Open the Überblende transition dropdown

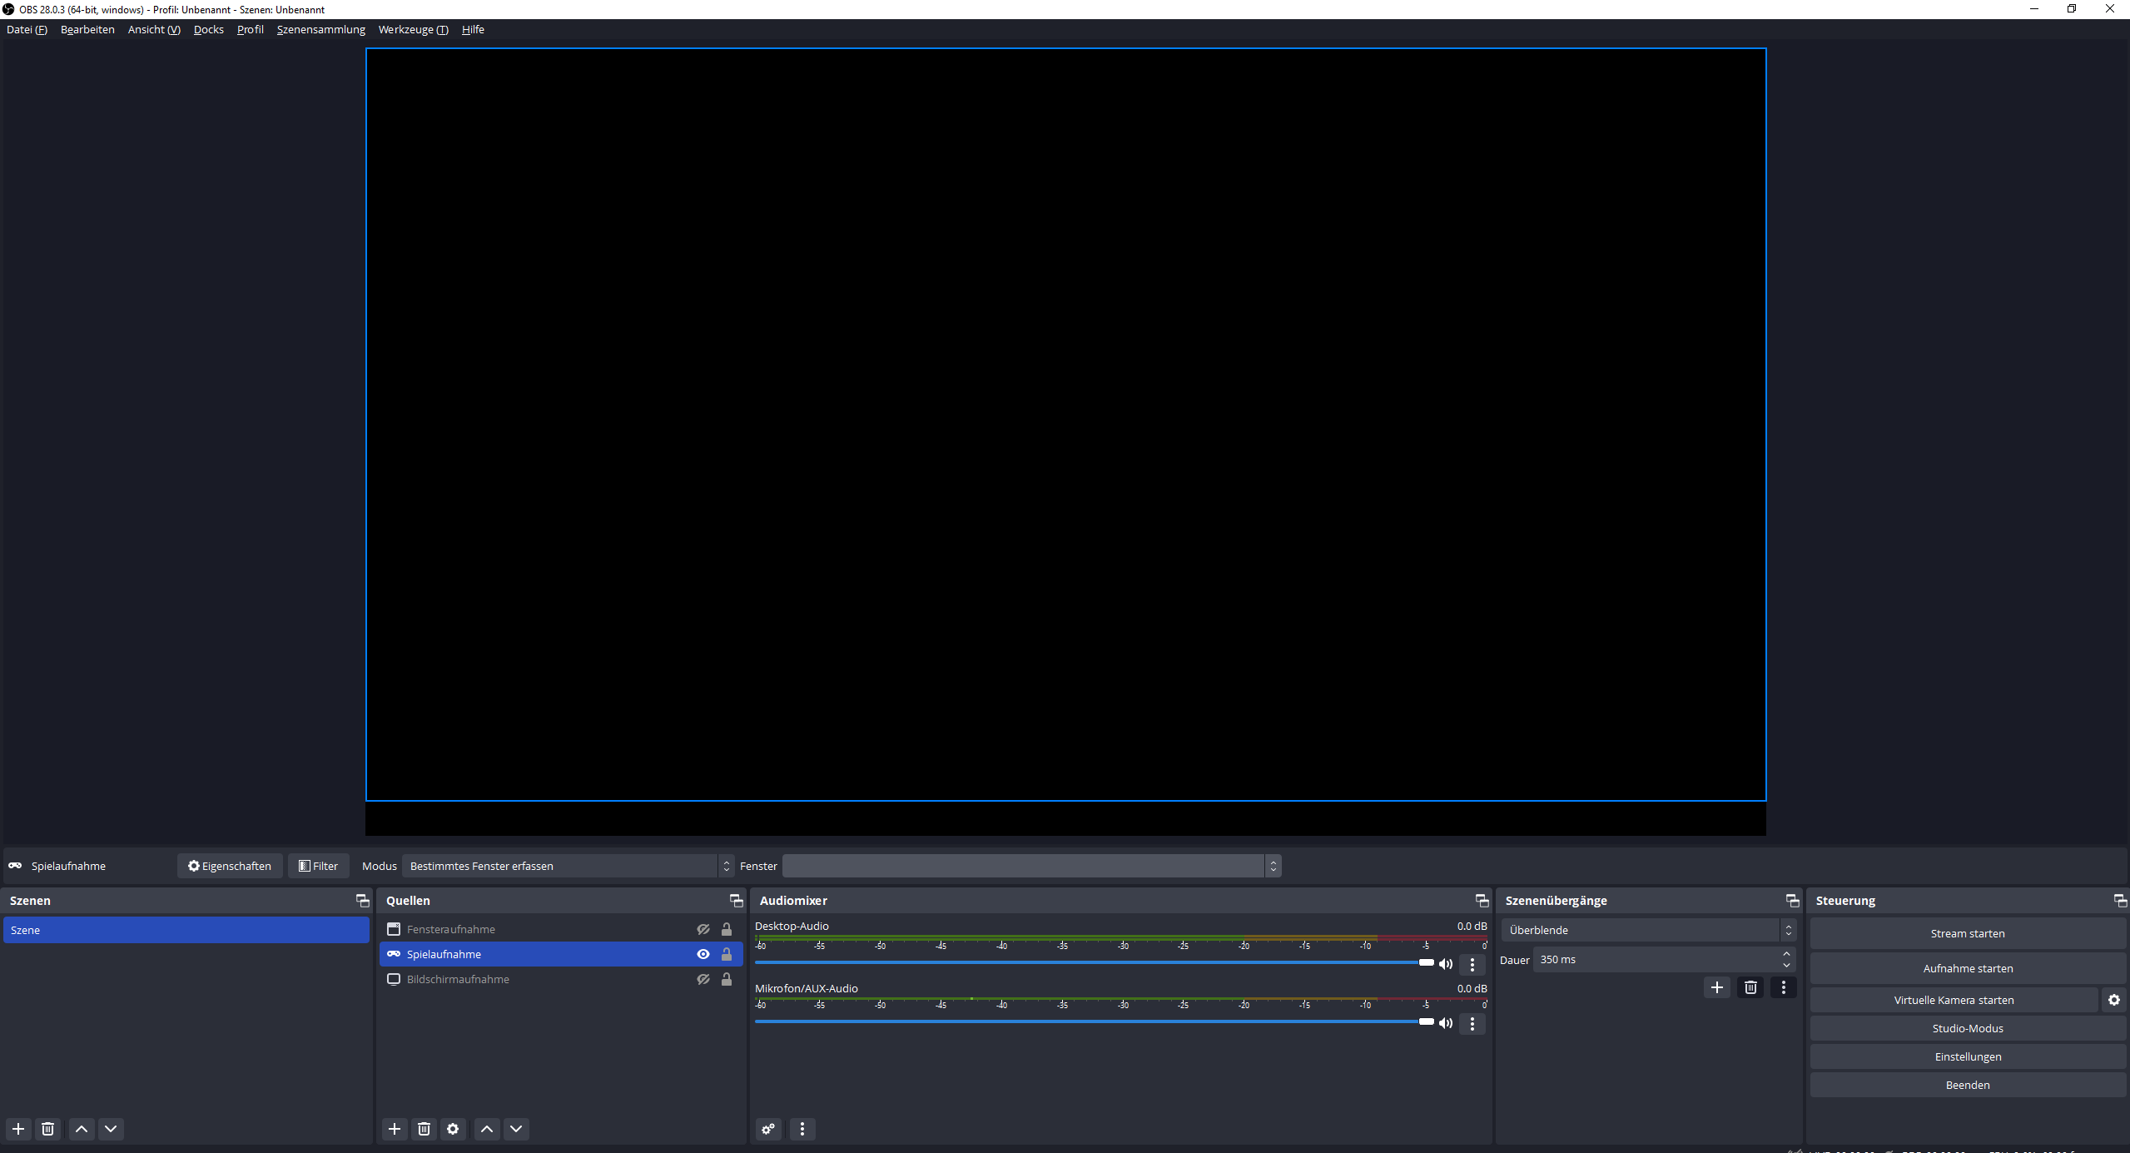pyautogui.click(x=1648, y=930)
